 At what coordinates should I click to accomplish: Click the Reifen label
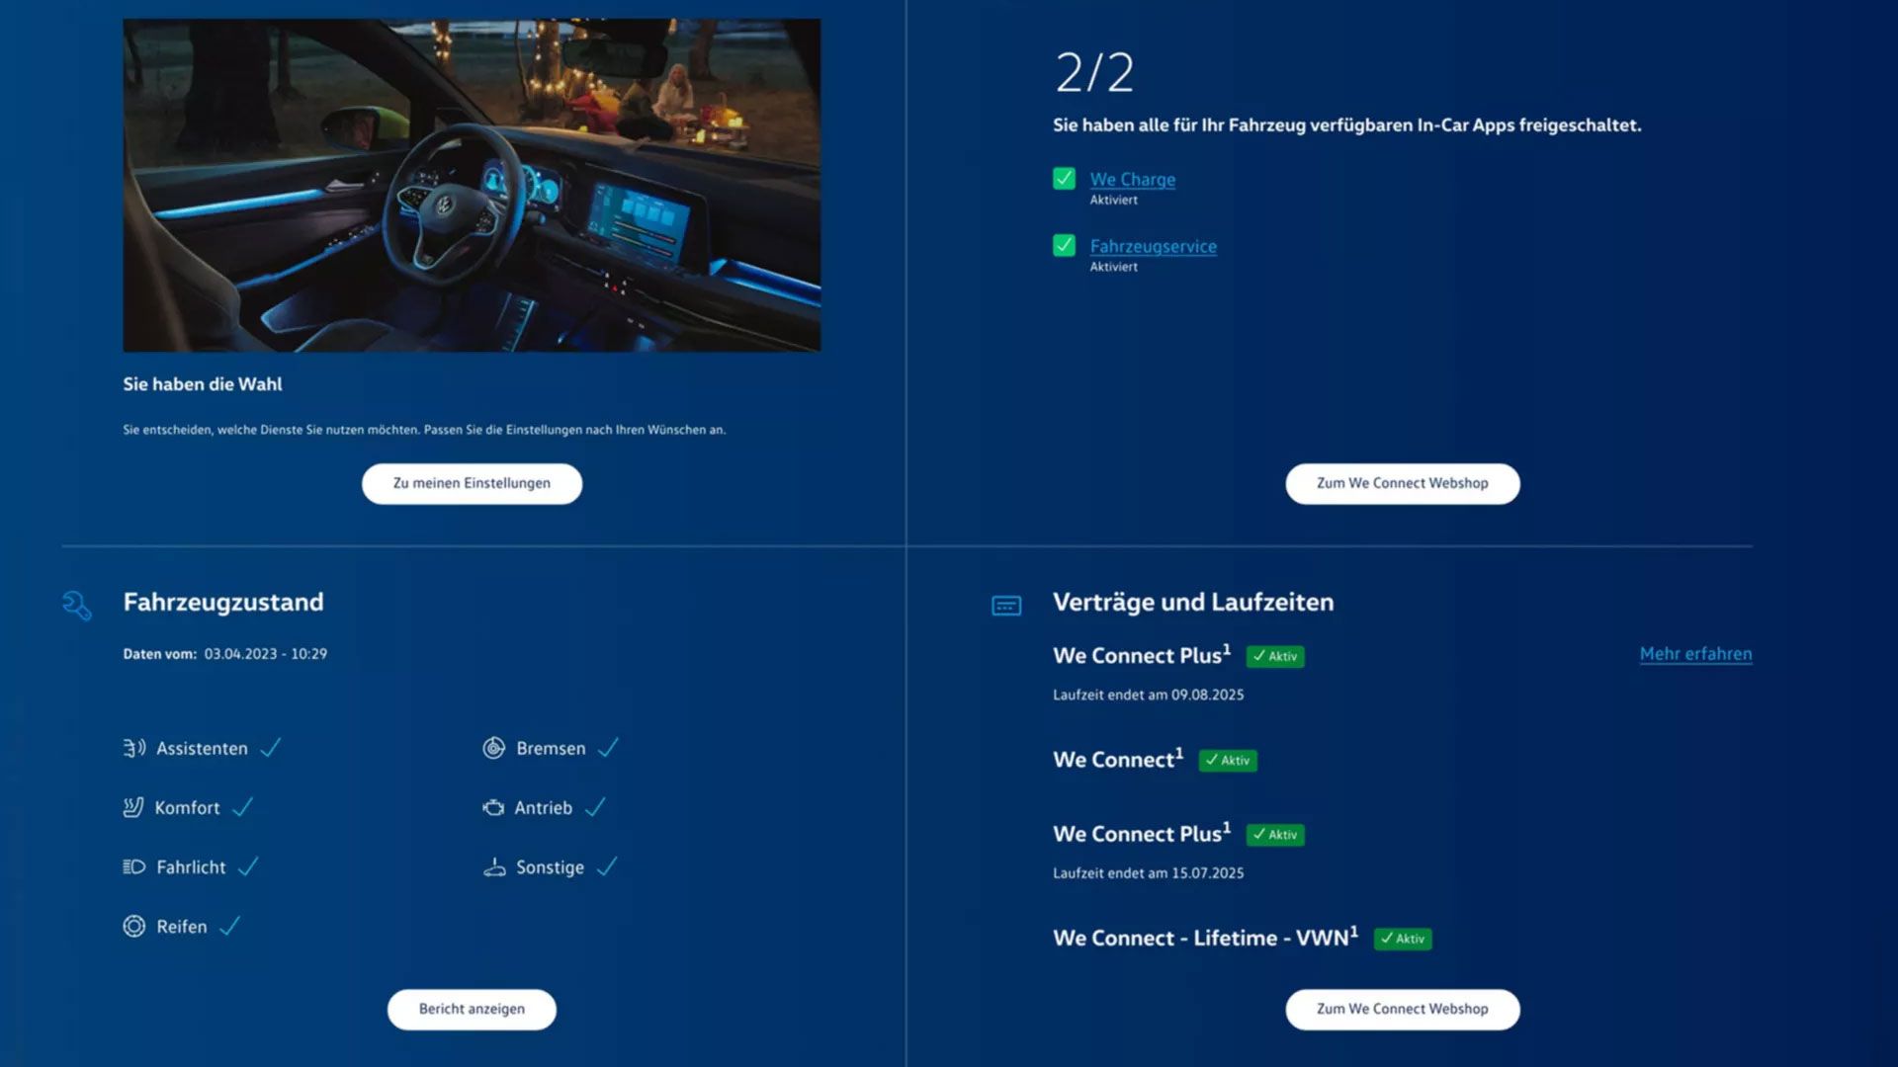click(x=182, y=927)
